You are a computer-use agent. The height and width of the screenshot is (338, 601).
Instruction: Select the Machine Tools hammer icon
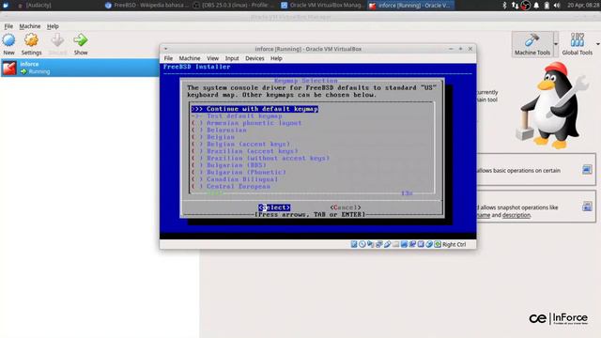point(532,40)
